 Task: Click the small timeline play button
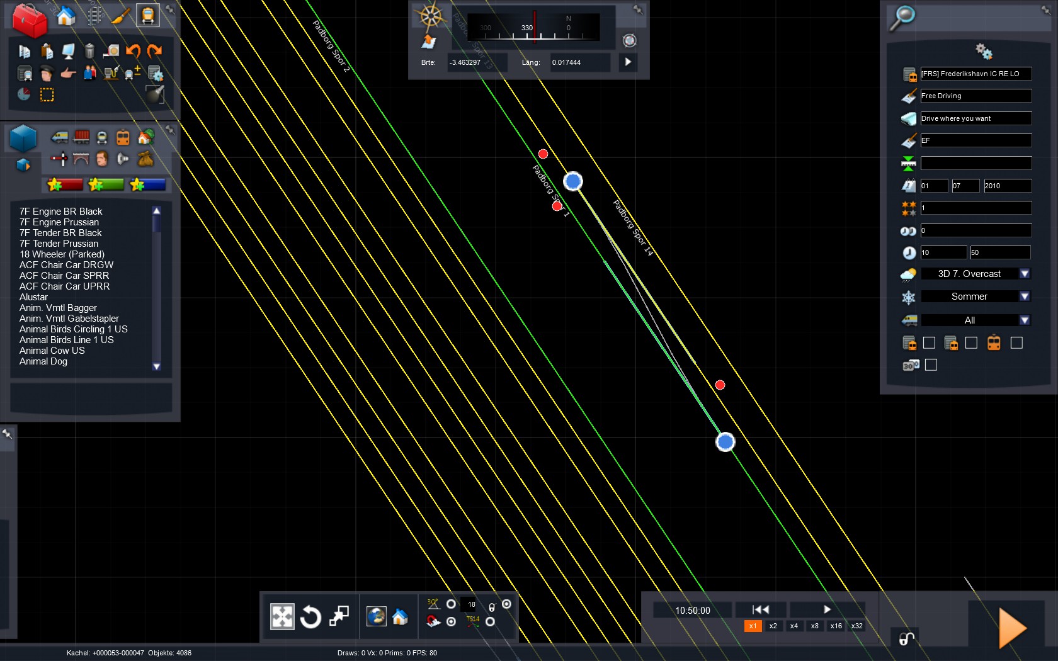827,609
